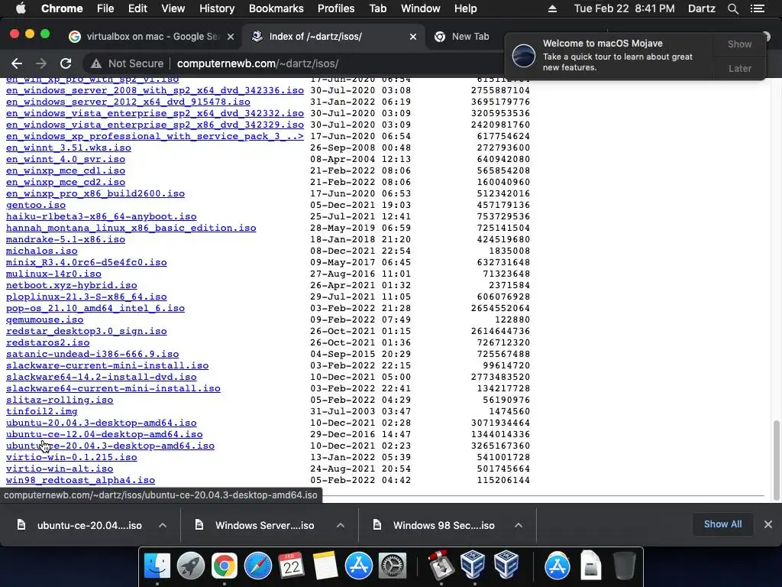Reload the current page
782x587 pixels.
coord(66,63)
